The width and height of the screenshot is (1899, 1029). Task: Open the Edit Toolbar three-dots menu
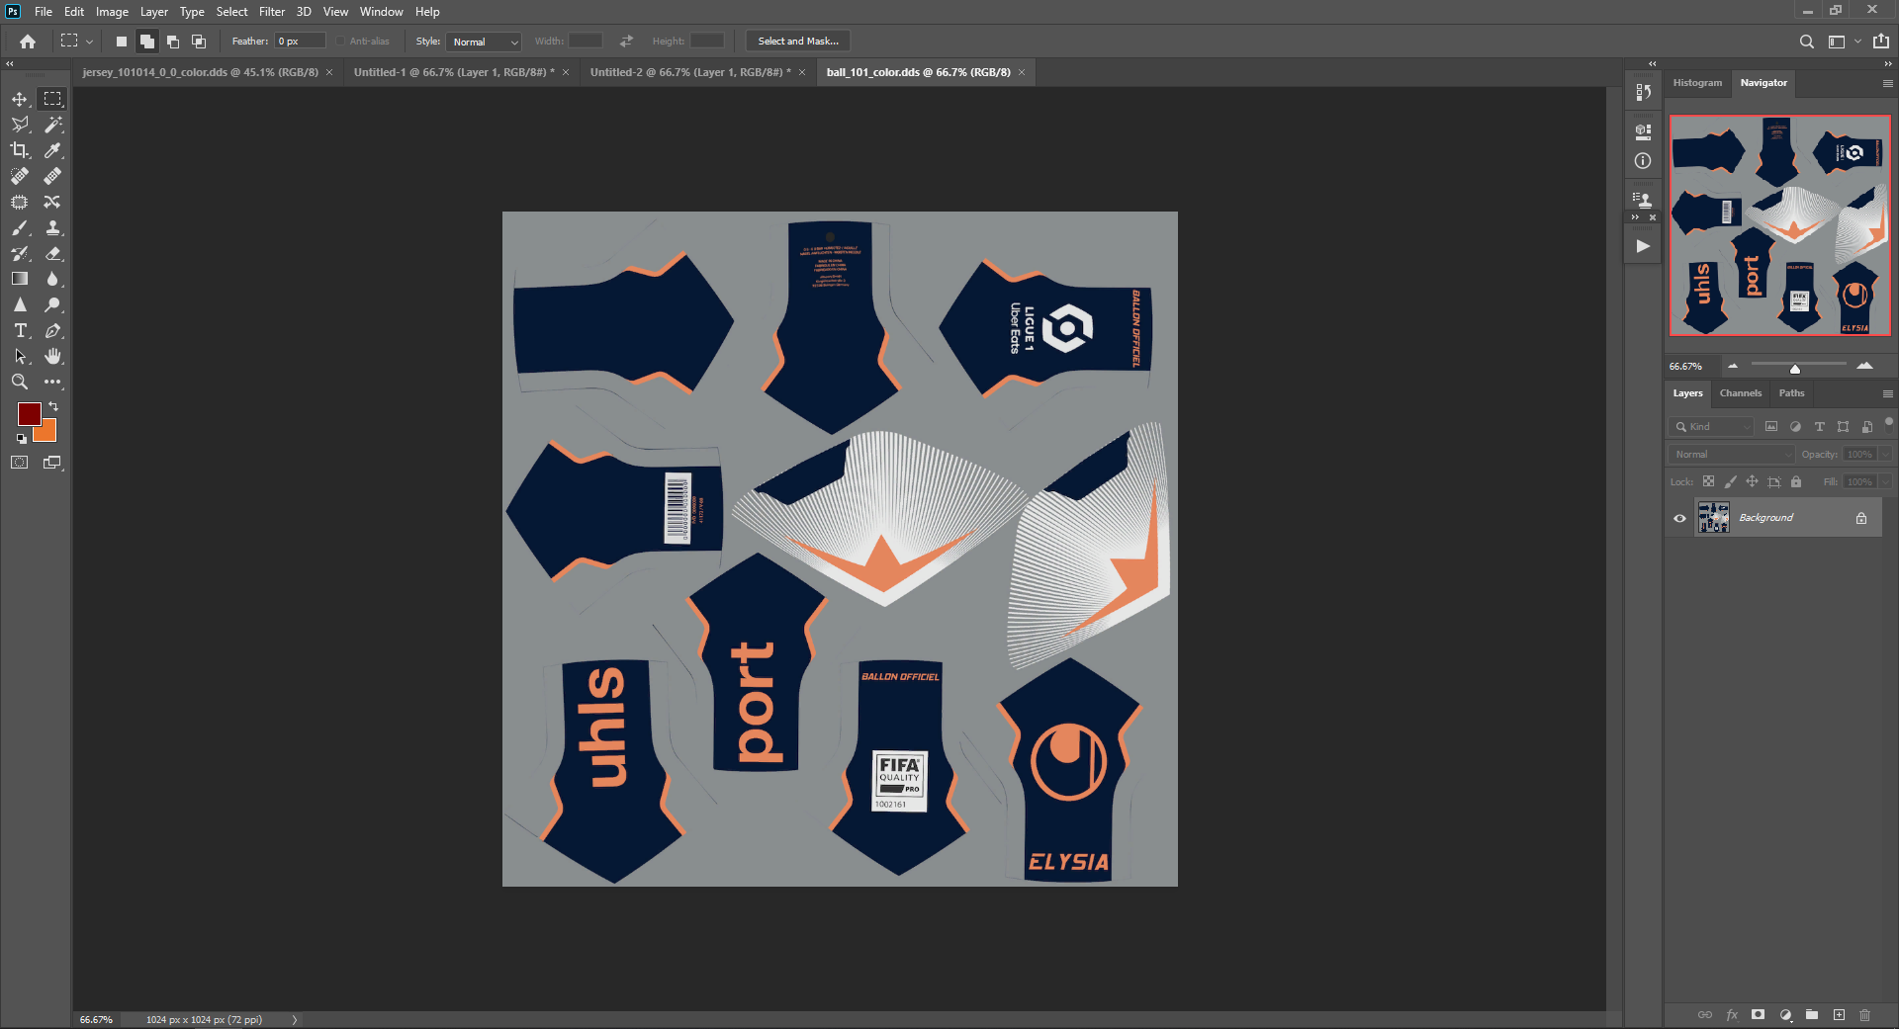click(x=52, y=382)
